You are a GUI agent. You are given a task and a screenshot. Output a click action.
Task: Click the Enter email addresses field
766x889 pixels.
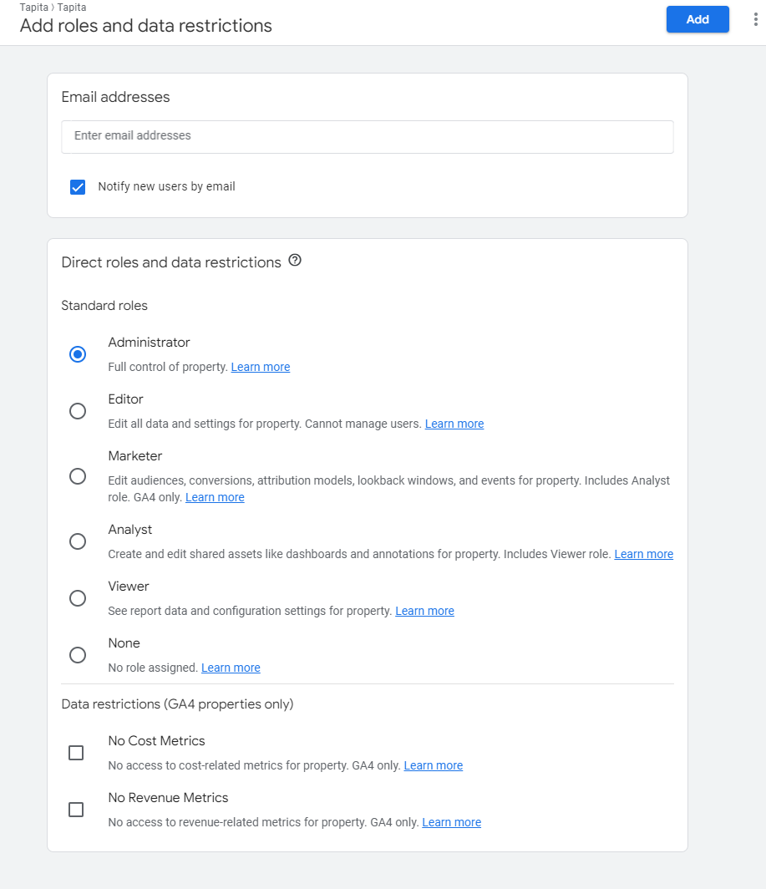tap(367, 136)
